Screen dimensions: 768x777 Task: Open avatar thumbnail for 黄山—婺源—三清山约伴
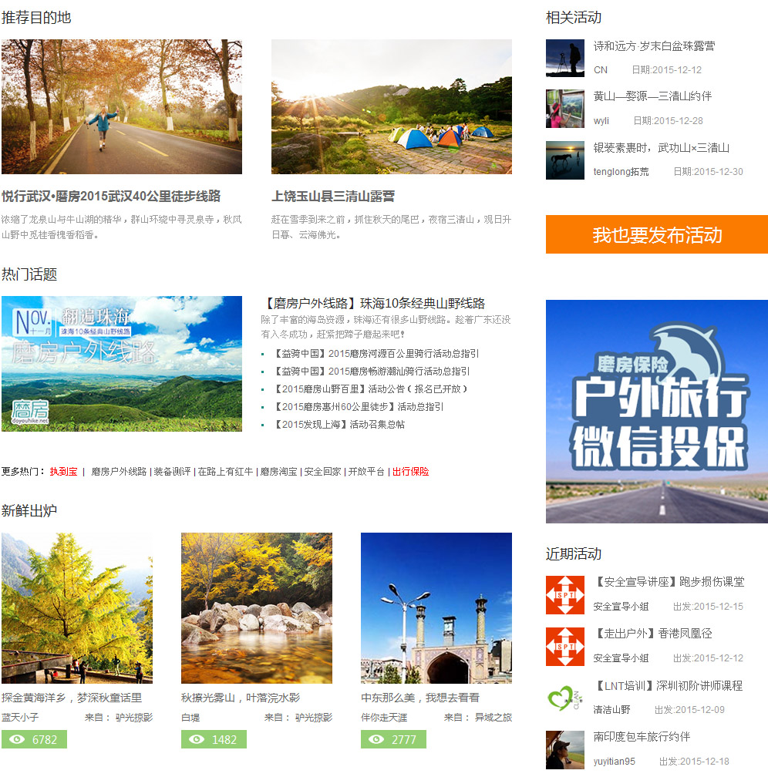click(x=565, y=109)
